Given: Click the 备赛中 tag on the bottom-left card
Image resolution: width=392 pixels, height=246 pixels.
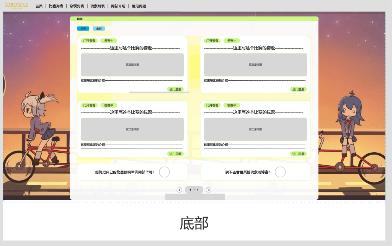Looking at the screenshot, I should 109,105.
